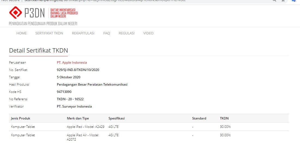Click the P3DN diamond logo
This screenshot has width=300, height=152.
coord(15,13)
